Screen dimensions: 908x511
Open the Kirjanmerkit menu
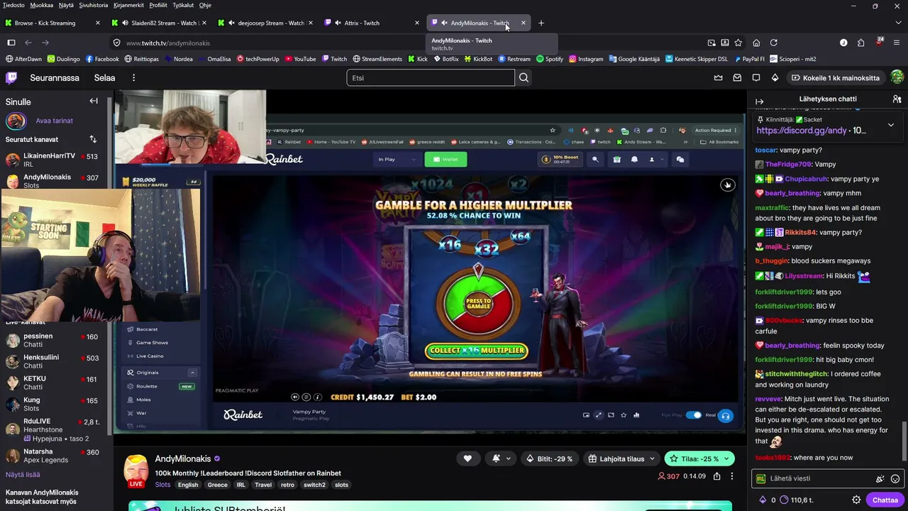tap(128, 5)
